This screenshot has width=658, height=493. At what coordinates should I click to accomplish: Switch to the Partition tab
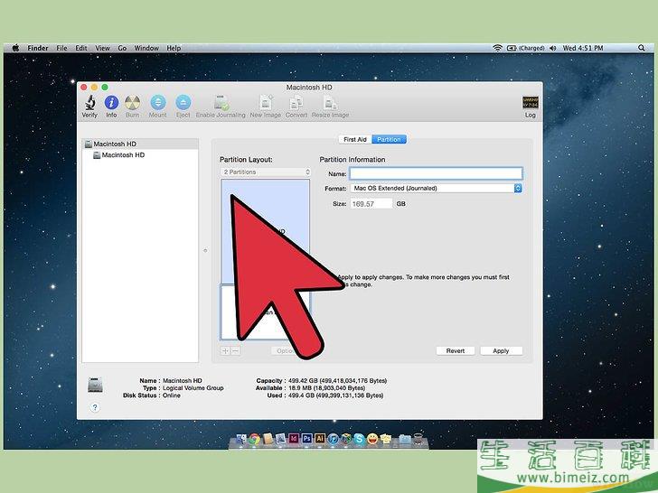[x=389, y=139]
